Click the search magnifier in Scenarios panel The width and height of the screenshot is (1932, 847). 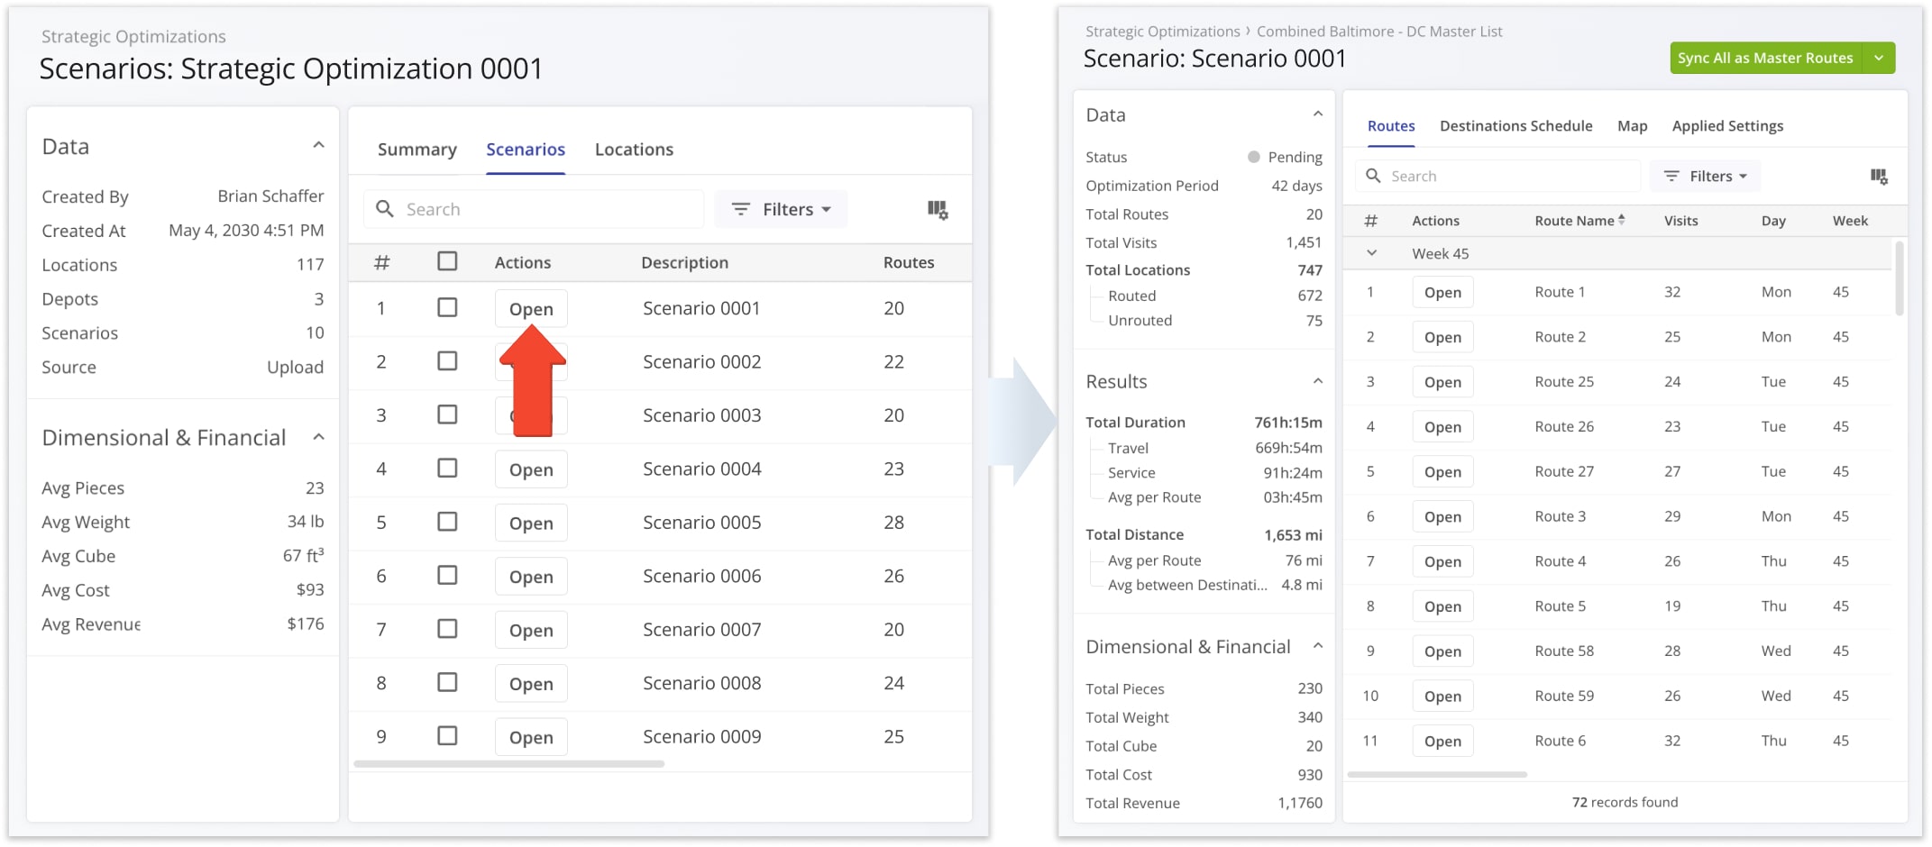385,208
